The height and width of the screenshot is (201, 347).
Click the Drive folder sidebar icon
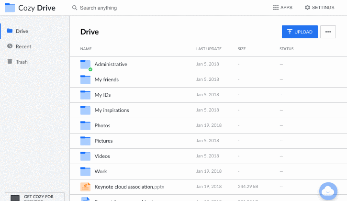pyautogui.click(x=10, y=31)
